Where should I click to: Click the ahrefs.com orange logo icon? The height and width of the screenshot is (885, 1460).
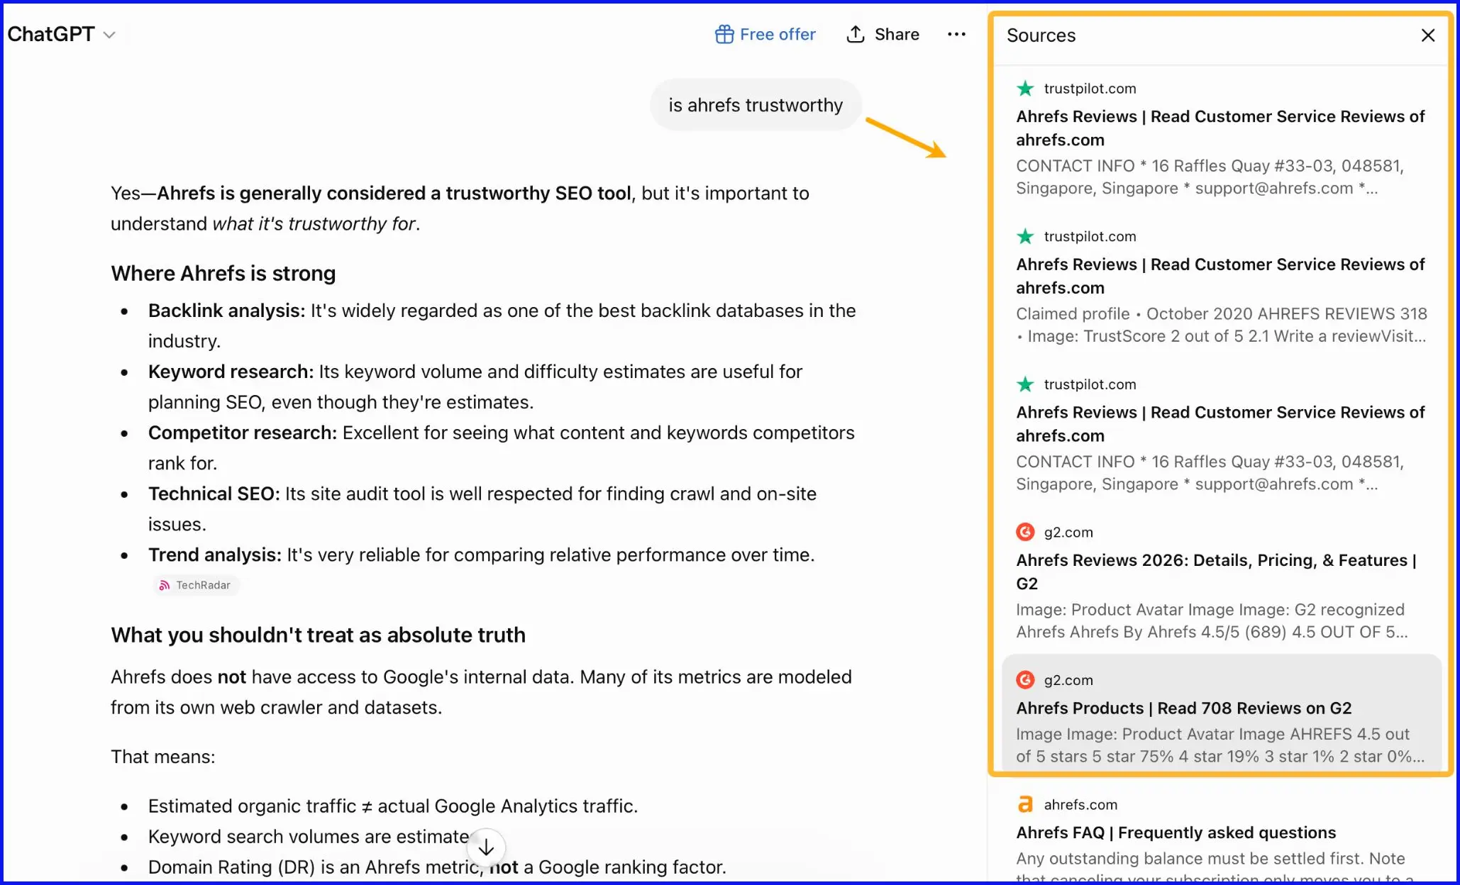(x=1025, y=804)
